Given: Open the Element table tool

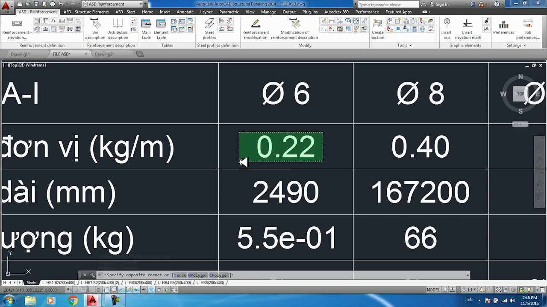Looking at the screenshot, I should click(x=161, y=29).
